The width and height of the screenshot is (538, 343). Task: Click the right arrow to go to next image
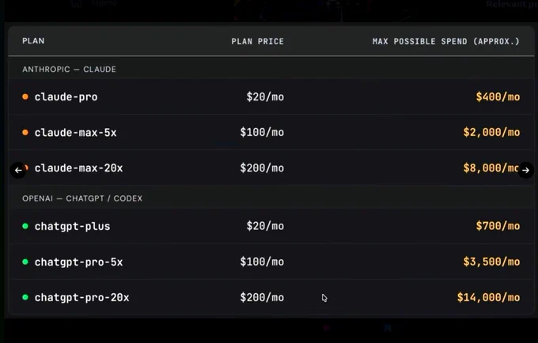[525, 170]
